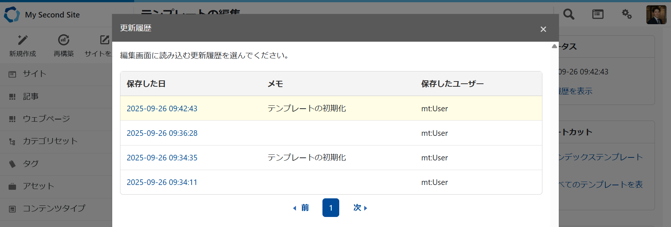Open the user profile avatar
The image size is (671, 227).
pyautogui.click(x=656, y=15)
